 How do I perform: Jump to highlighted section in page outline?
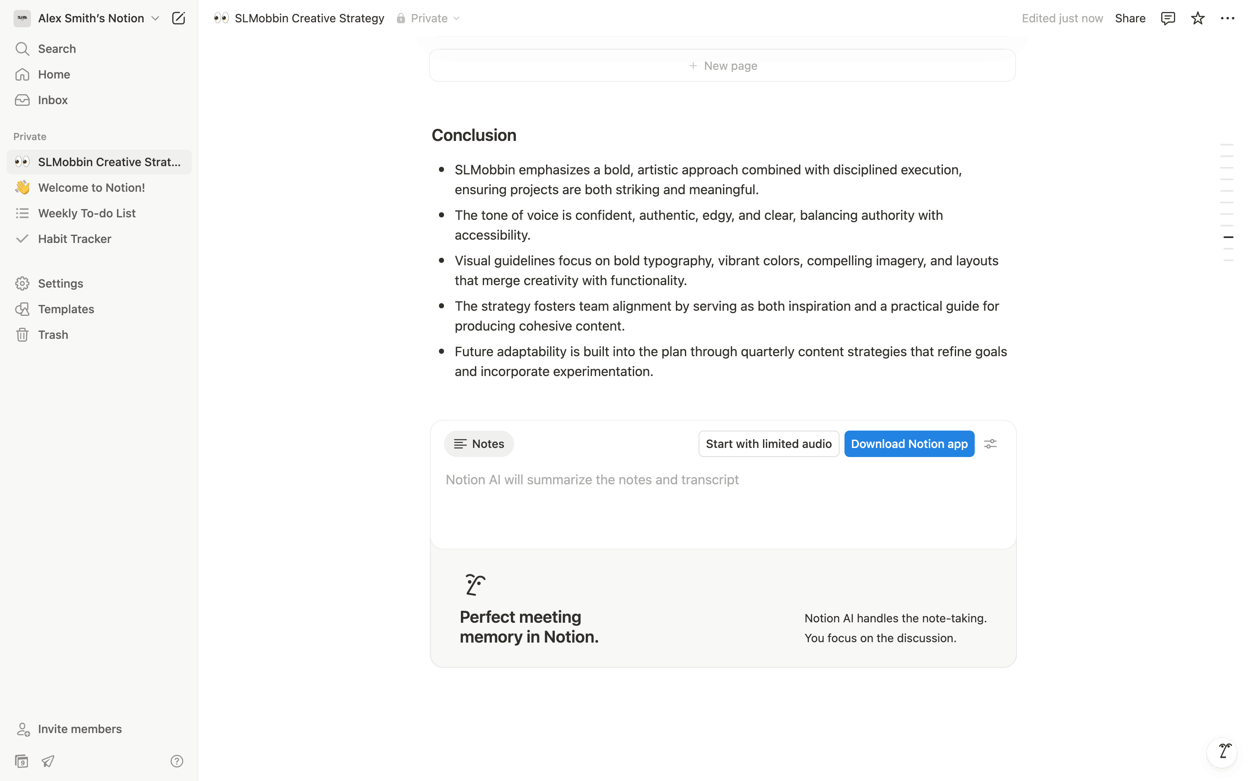[x=1228, y=237]
